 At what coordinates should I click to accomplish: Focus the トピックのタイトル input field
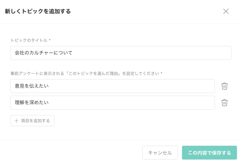pyautogui.click(x=121, y=53)
